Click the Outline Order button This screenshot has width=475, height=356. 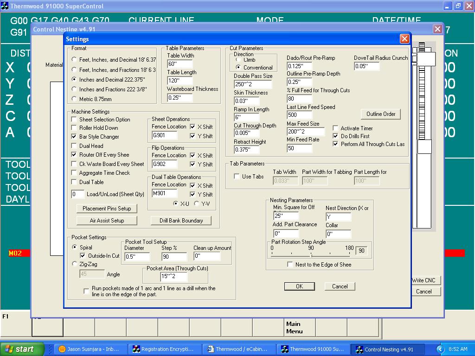381,114
